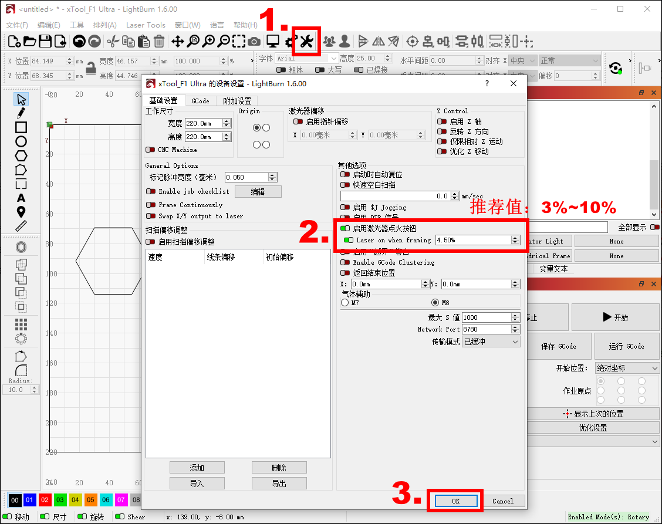The width and height of the screenshot is (662, 524).
Task: Select the Rectangle tool
Action: pyautogui.click(x=21, y=127)
